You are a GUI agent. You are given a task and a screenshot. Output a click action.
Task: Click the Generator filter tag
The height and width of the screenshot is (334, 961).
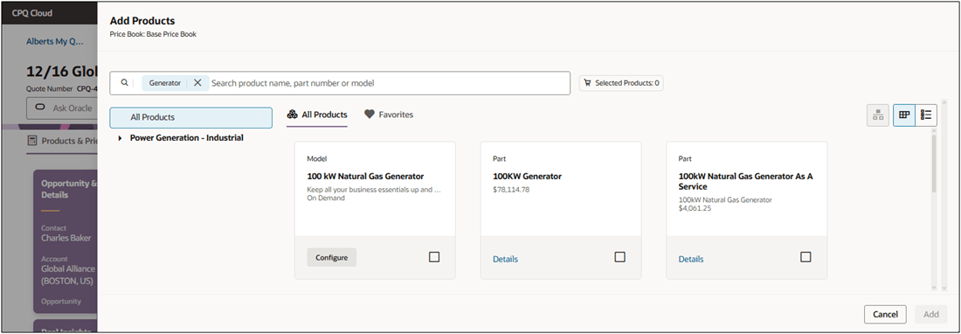165,83
